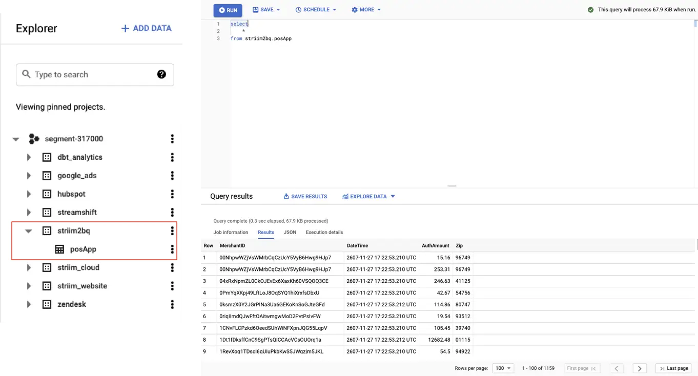
Task: Go to next results page arrow
Action: click(x=639, y=368)
